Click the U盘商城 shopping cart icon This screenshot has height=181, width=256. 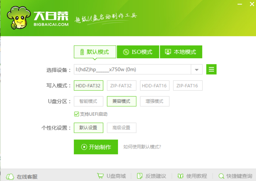coord(100,176)
